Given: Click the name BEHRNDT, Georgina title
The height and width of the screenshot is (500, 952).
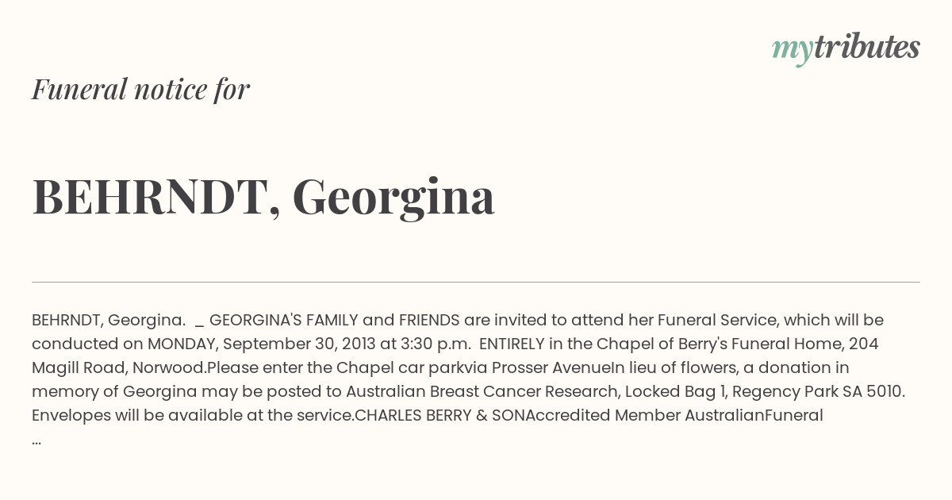Looking at the screenshot, I should tap(263, 197).
